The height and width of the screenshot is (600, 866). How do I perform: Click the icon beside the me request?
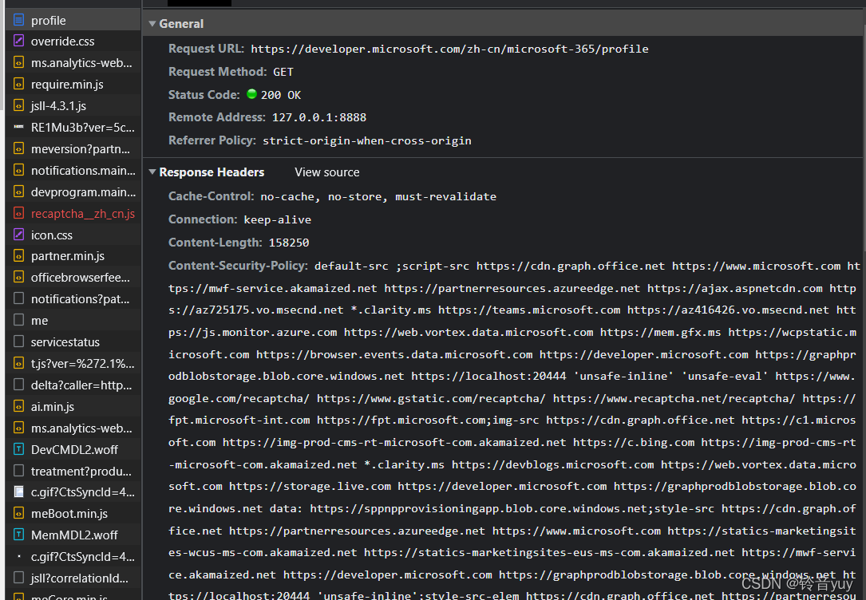[x=19, y=320]
